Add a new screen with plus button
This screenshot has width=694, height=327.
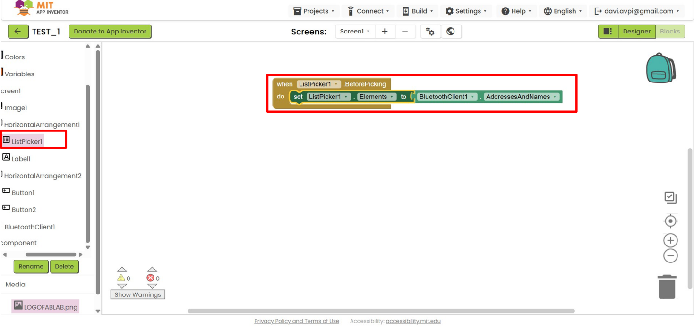(x=385, y=32)
